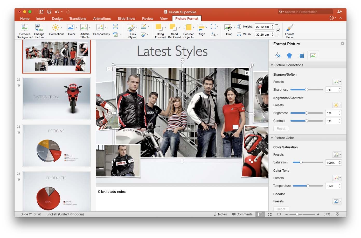Image resolution: width=361 pixels, height=238 pixels.
Task: Open Color Saturation Presets dropdown
Action: 337,155
